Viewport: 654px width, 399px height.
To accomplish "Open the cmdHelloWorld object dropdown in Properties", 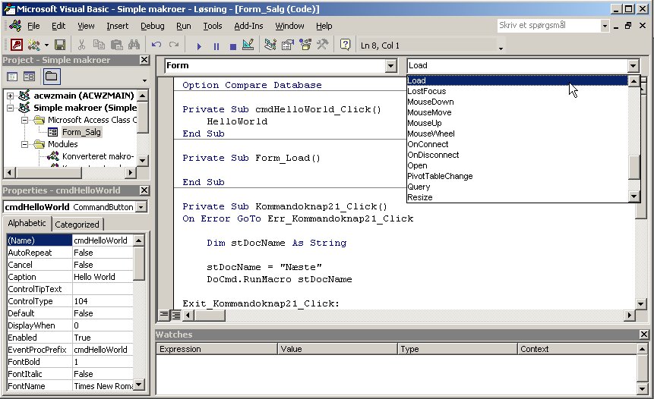I will click(141, 207).
